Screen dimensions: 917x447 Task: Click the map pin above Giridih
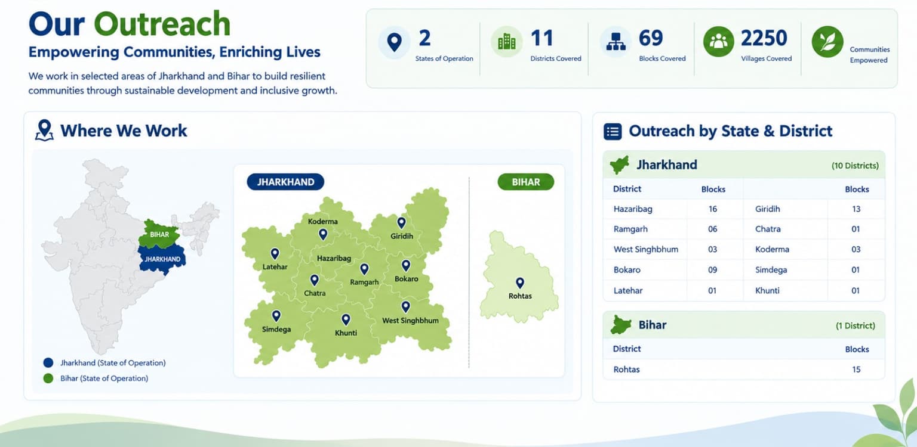(x=401, y=223)
